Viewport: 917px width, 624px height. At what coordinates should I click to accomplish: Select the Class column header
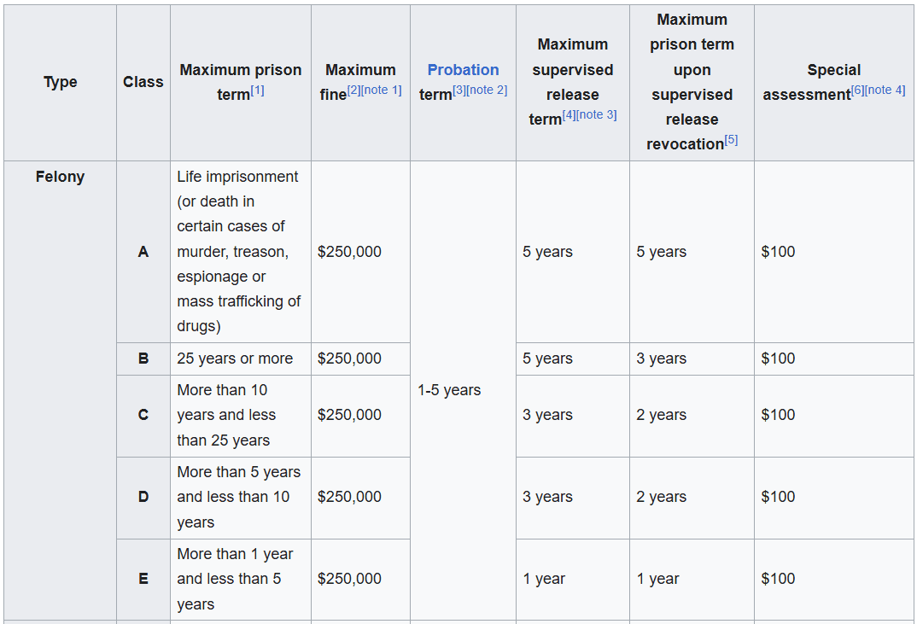click(x=143, y=83)
